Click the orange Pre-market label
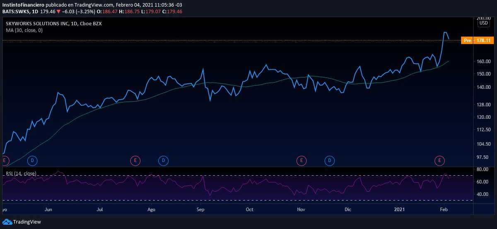This screenshot has height=229, width=497. 467,41
